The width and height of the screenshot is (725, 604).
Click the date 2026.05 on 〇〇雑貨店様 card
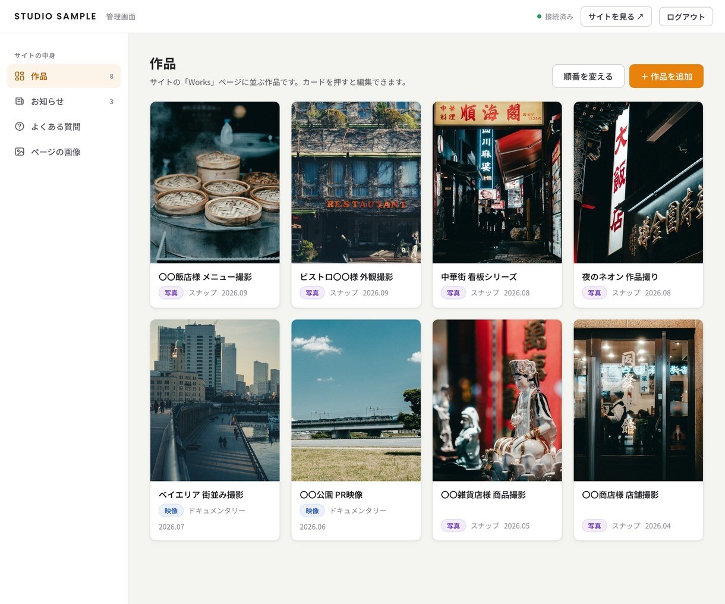516,526
